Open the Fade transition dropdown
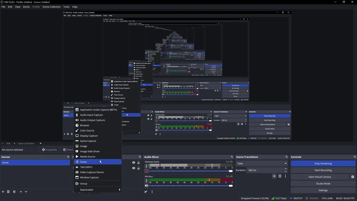 coord(262,164)
